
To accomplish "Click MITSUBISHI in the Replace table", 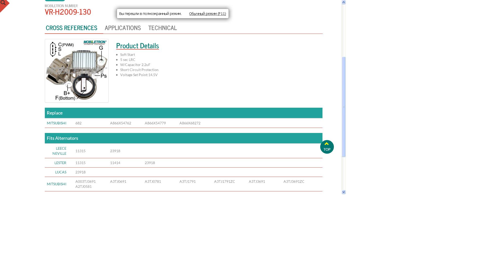I will 56,123.
